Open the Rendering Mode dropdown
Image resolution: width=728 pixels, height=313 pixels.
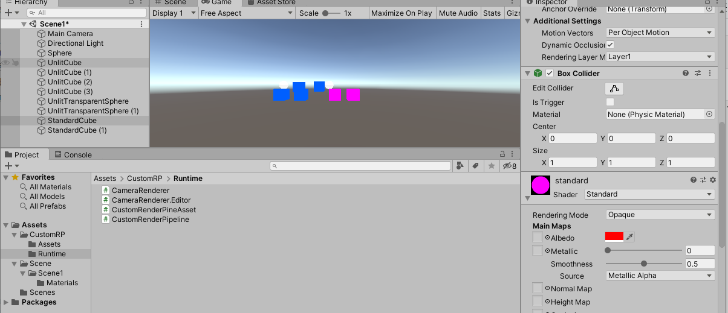pyautogui.click(x=660, y=215)
